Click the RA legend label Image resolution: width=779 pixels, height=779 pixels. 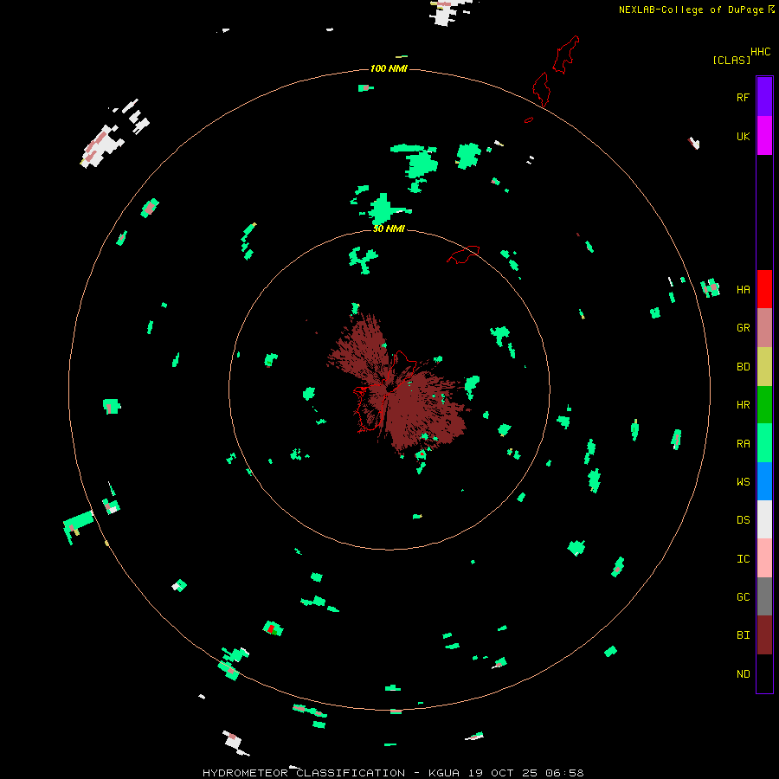(x=743, y=444)
